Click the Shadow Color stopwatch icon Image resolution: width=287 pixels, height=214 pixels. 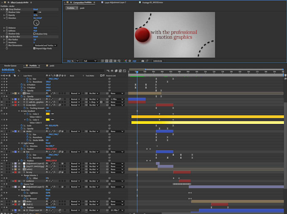click(x=7, y=12)
